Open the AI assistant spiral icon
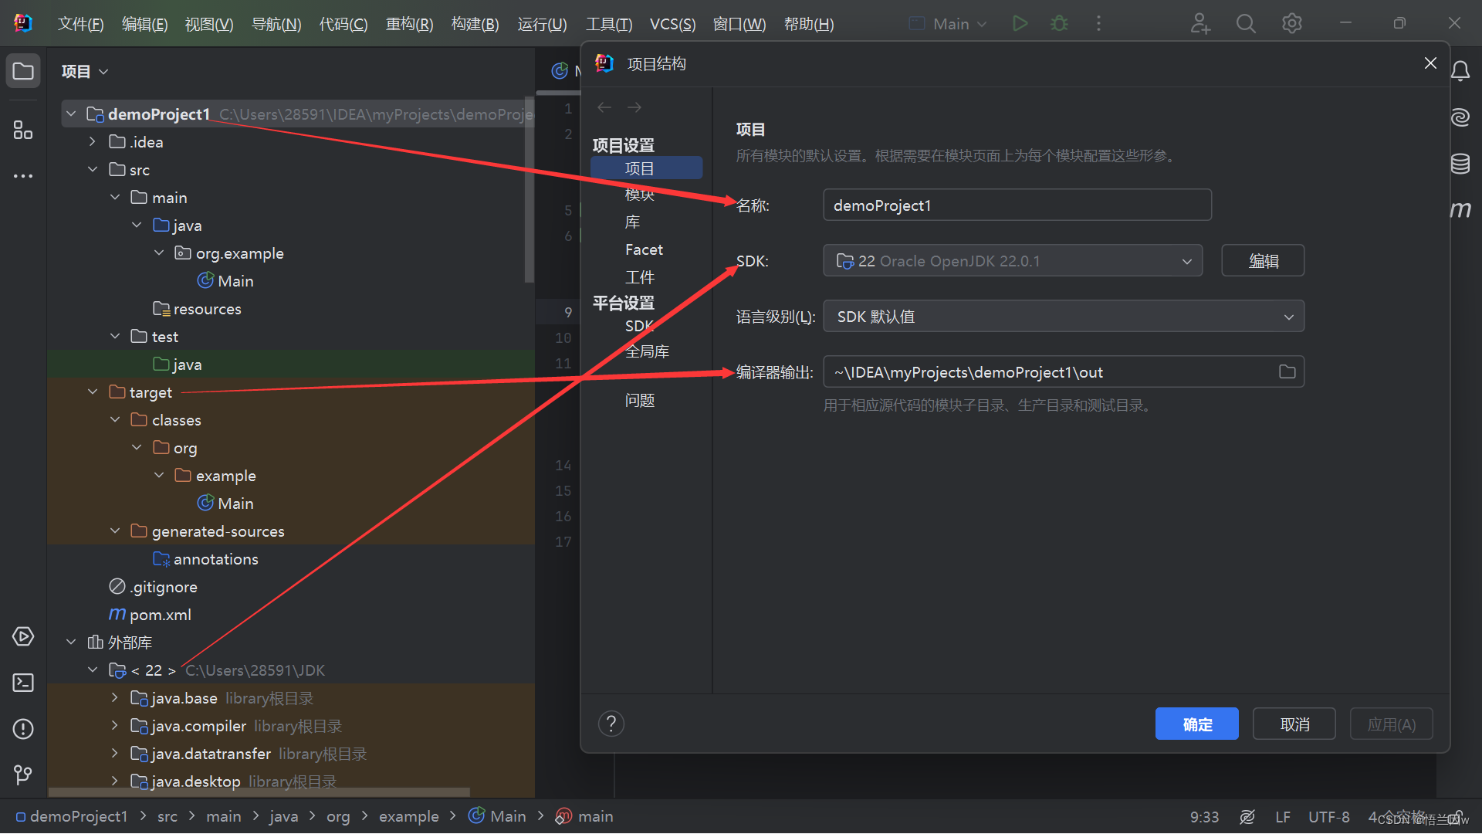The image size is (1482, 834). pyautogui.click(x=1460, y=117)
